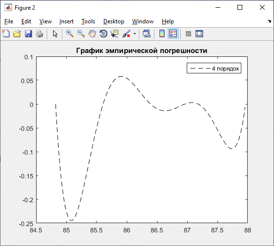Open the View menu
Viewport: 274px width, 246px height.
(45, 21)
